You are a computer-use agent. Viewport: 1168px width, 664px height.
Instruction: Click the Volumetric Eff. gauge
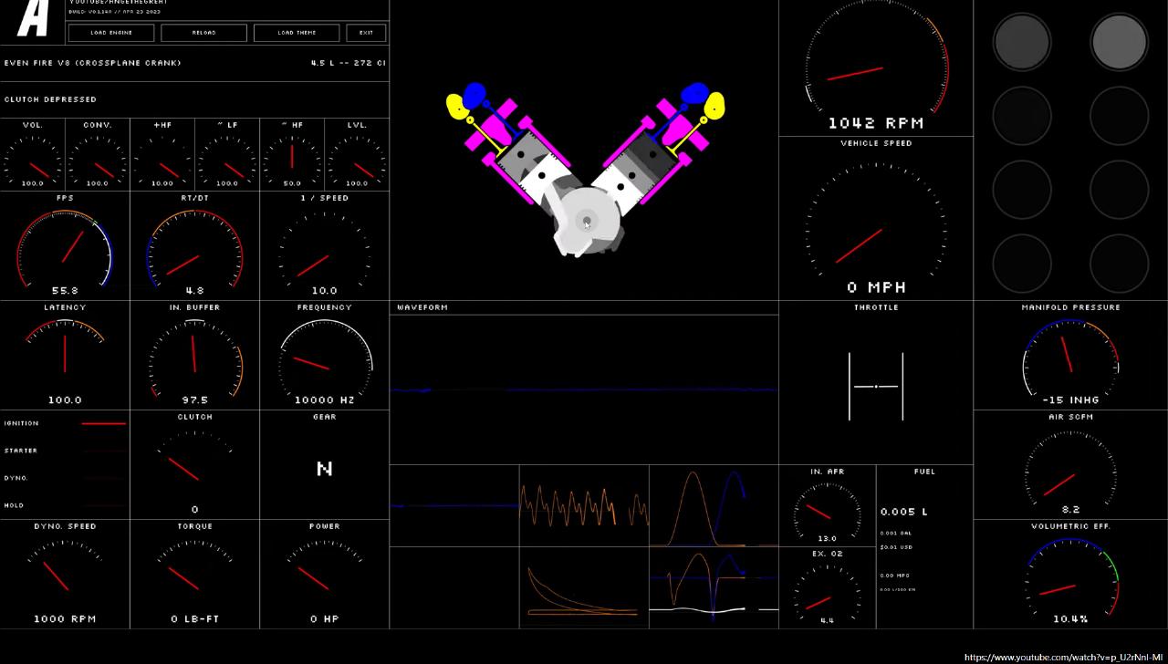[x=1070, y=575]
